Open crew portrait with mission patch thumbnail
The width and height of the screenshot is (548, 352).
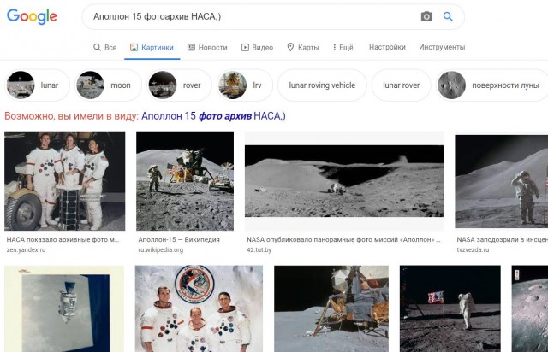tap(199, 308)
